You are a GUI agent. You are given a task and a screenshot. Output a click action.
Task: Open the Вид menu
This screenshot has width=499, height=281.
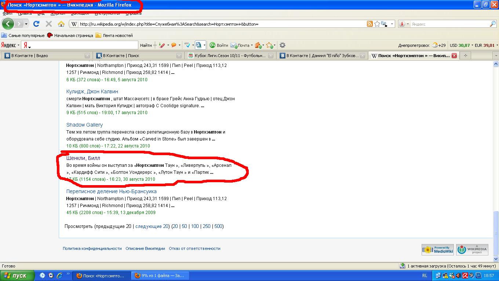click(x=41, y=13)
